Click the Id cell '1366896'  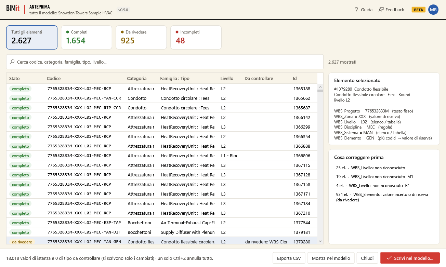point(302,156)
